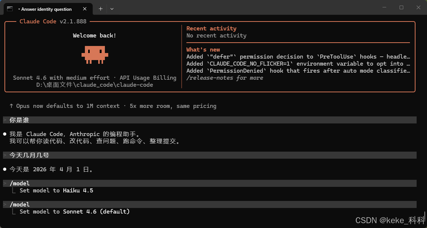This screenshot has width=427, height=228.
Task: Close the Answer identity question tab
Action: [85, 9]
